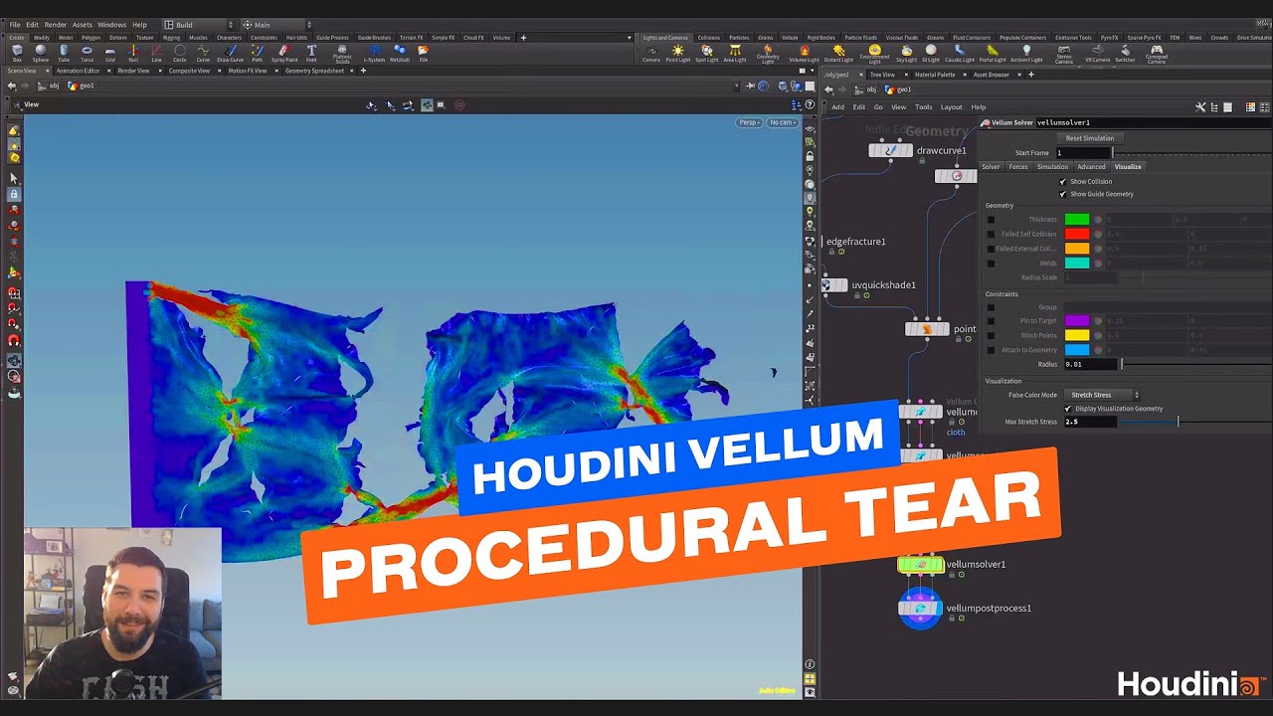This screenshot has width=1273, height=716.
Task: Click the vellumpostprocess1 node icon
Action: 920,609
